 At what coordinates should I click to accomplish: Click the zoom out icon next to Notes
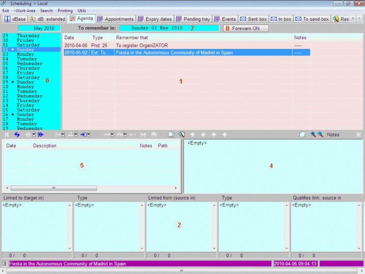[320, 134]
